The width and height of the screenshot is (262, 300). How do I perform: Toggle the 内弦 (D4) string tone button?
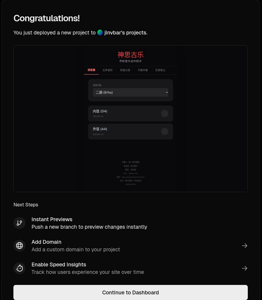point(165,114)
